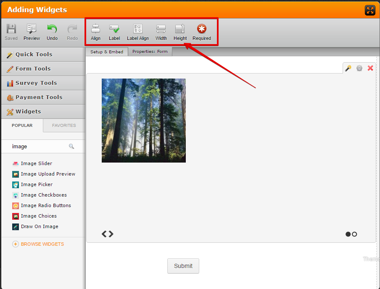Add the Image Checkboxes widget

[x=40, y=195]
